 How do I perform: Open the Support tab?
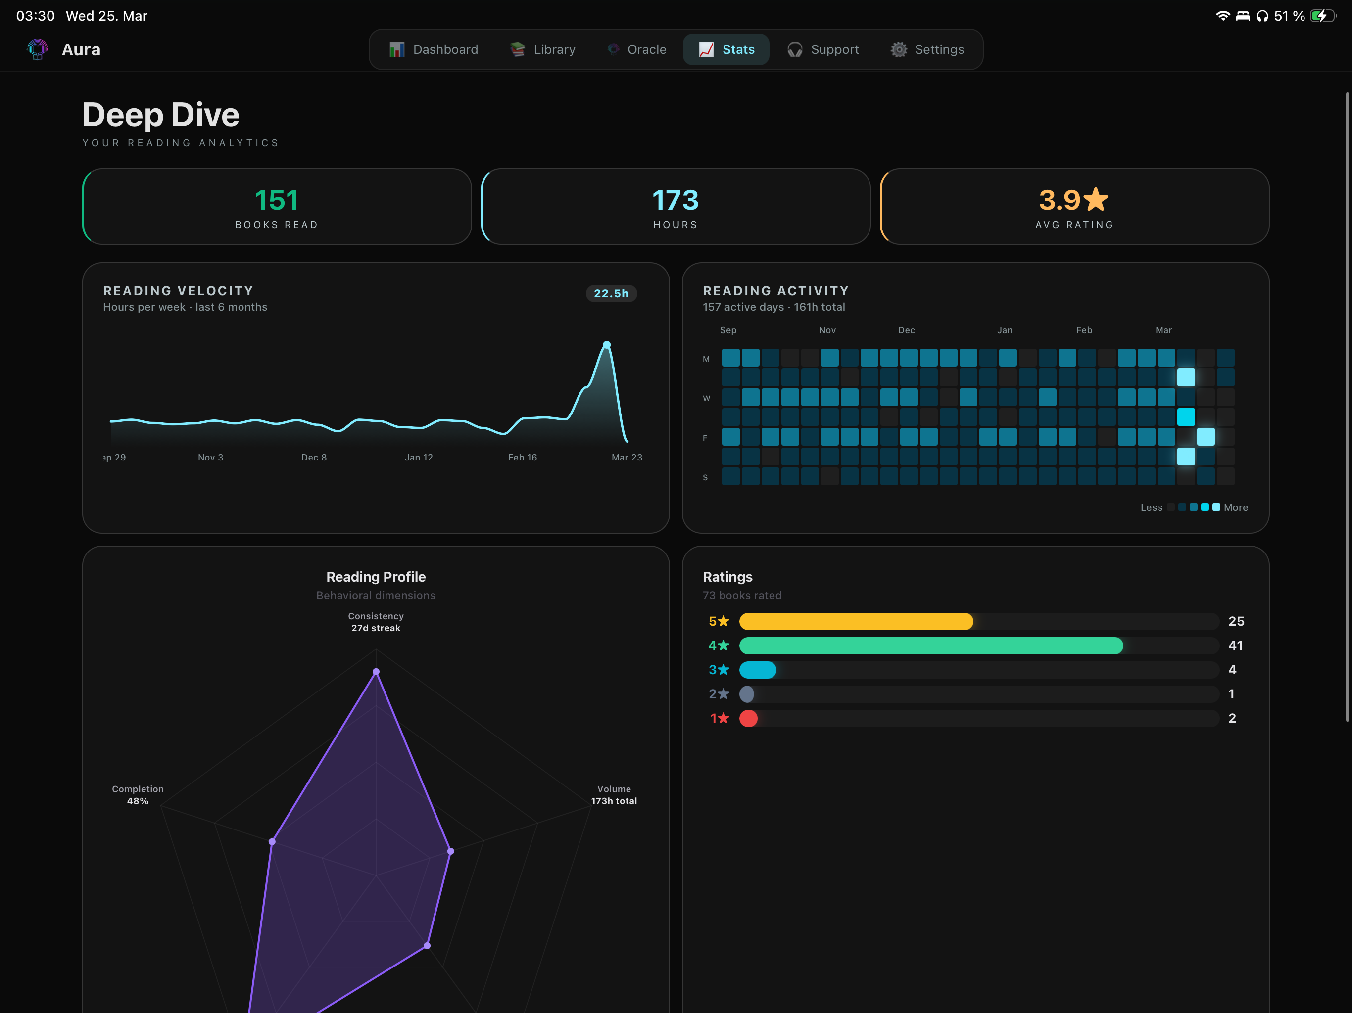(822, 49)
